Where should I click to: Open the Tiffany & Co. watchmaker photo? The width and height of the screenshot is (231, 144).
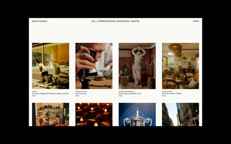[94, 66]
